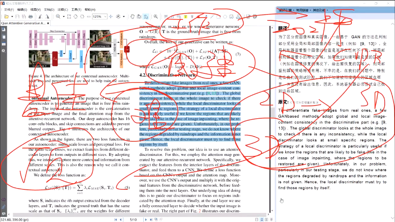Go to the first page
This screenshot has width=395, height=222.
pyautogui.click(x=116, y=219)
